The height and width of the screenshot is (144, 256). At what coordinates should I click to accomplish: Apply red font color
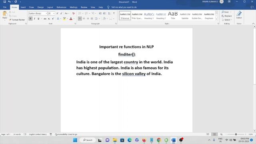click(71, 19)
